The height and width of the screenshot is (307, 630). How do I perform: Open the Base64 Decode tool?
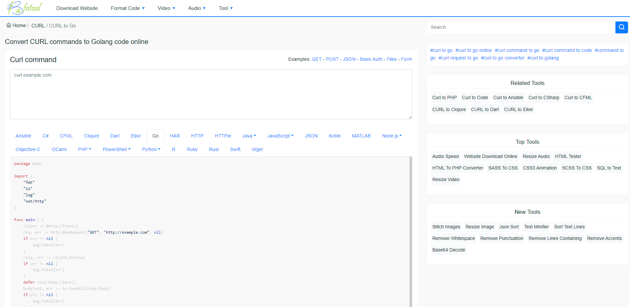click(449, 250)
